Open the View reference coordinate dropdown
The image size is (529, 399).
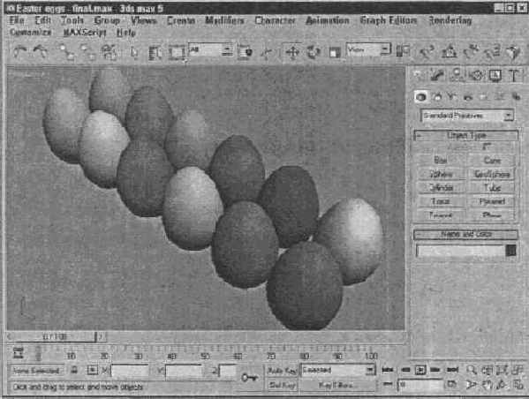pos(368,50)
